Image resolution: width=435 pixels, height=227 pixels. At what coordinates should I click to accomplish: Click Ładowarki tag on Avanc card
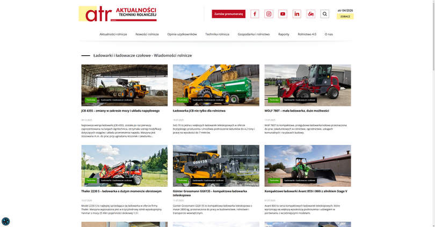[x=300, y=180]
